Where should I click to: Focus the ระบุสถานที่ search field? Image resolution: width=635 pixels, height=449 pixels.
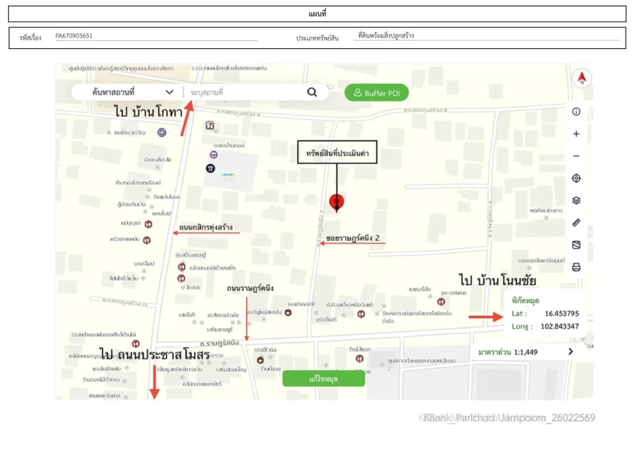coord(247,93)
